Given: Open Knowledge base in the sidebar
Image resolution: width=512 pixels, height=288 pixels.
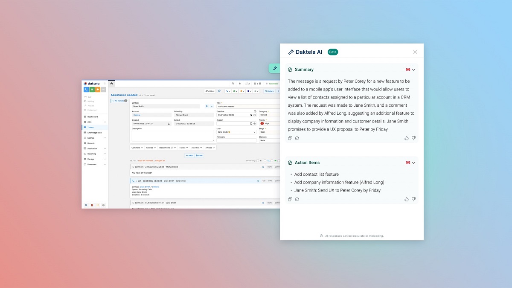Looking at the screenshot, I should point(94,133).
